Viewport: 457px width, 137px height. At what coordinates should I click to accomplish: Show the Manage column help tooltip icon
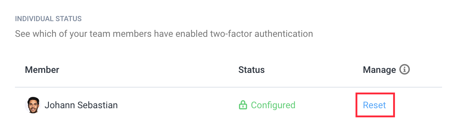pos(404,70)
